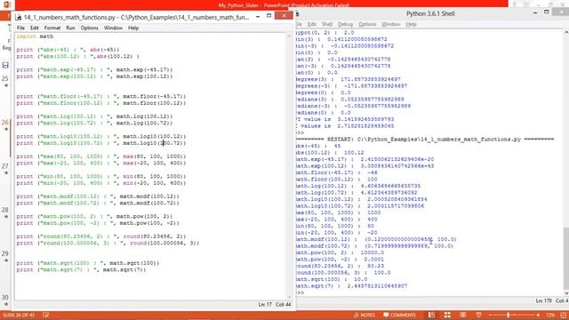Click 'import math' line in editor
Viewport: 569px width, 320px height.
(x=35, y=36)
